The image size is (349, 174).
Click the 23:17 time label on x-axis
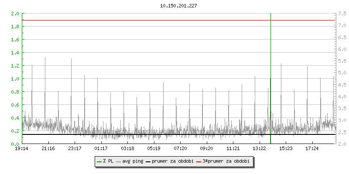(75, 149)
